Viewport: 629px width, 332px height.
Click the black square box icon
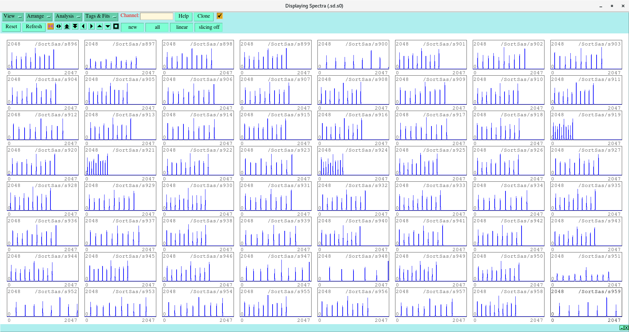coord(116,26)
